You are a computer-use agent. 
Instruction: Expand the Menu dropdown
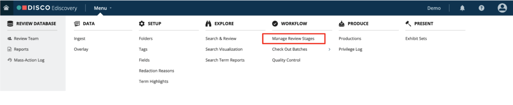pos(103,8)
